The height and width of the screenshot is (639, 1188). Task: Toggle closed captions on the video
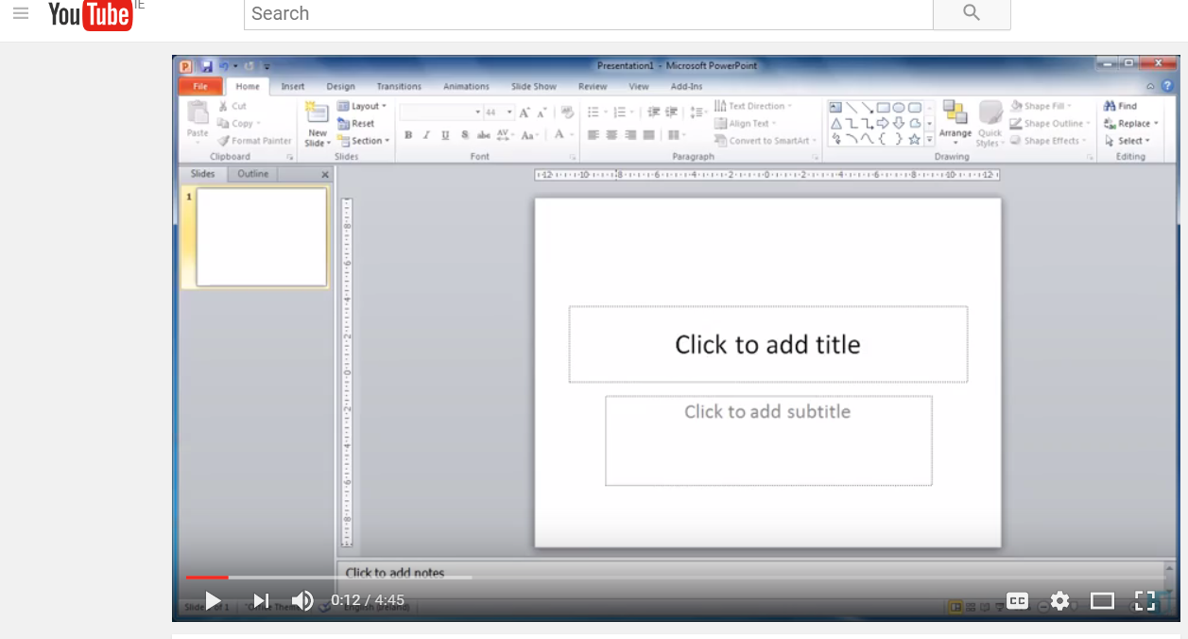tap(1017, 600)
